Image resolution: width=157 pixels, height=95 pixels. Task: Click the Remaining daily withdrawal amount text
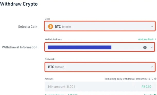coord(129,79)
